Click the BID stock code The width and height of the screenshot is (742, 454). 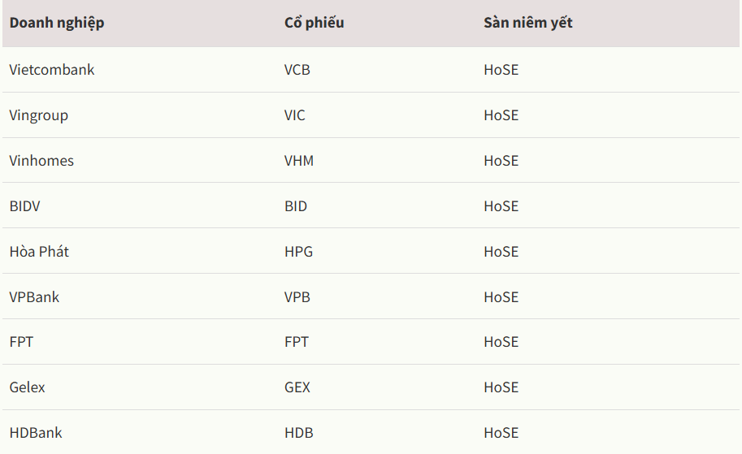[x=296, y=205]
